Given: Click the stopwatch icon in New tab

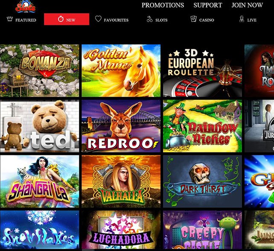Looking at the screenshot, I should pos(61,19).
